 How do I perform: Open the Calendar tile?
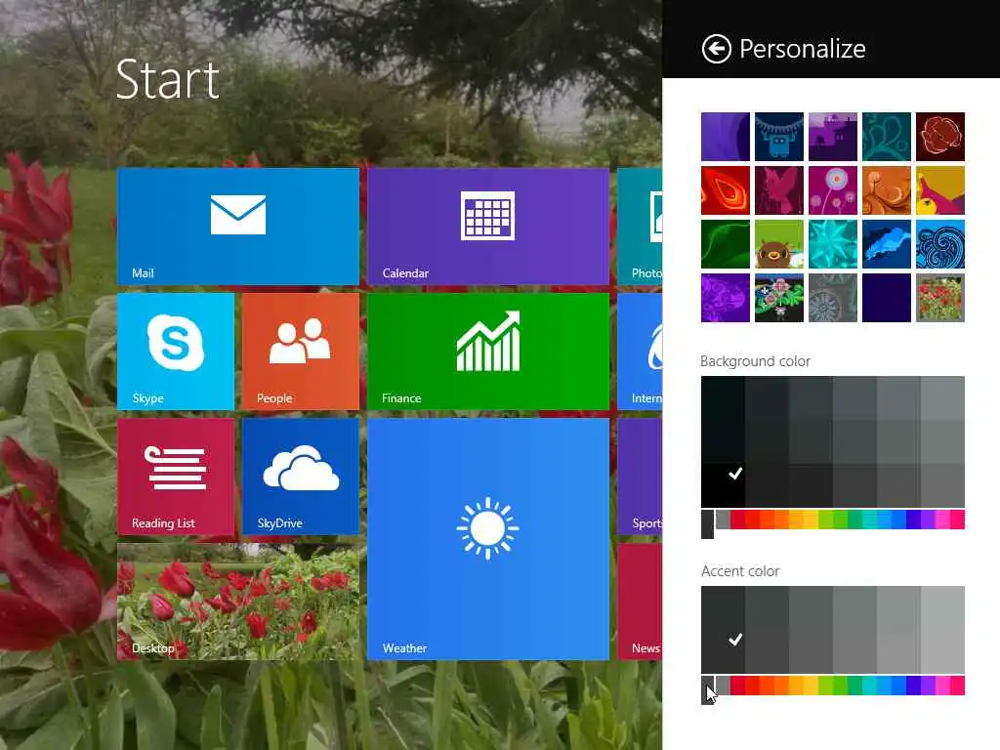pyautogui.click(x=488, y=227)
